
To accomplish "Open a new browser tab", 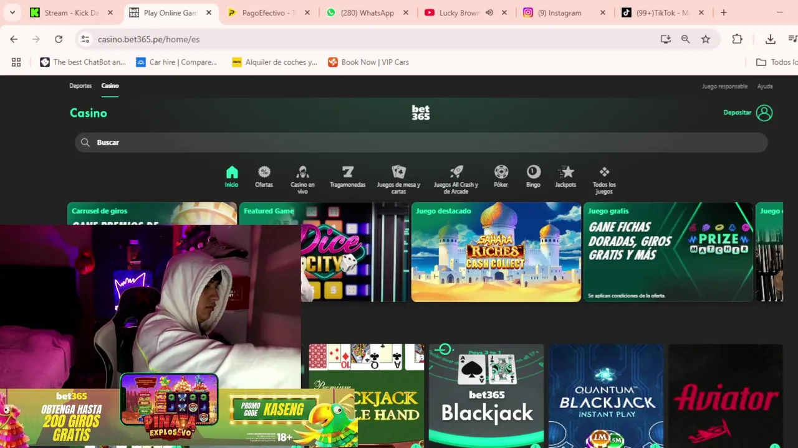I will click(724, 12).
